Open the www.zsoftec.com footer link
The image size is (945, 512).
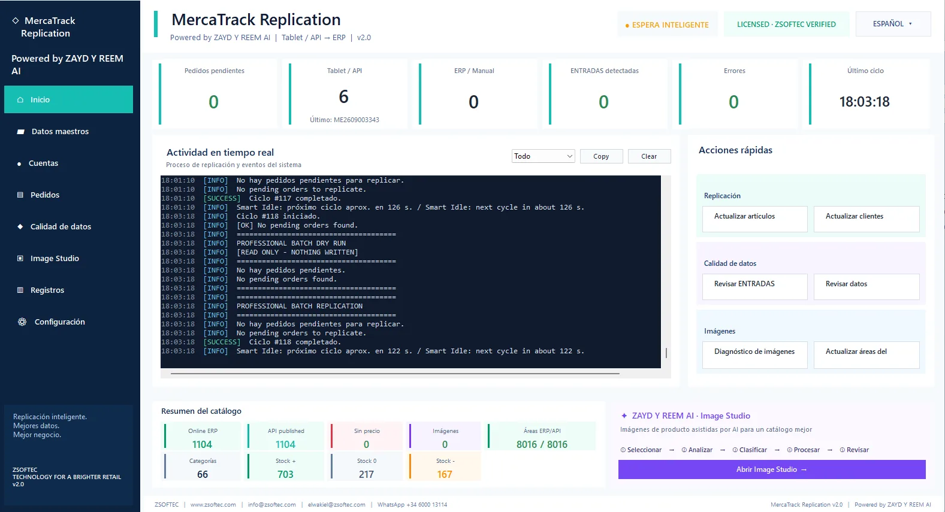(x=213, y=504)
